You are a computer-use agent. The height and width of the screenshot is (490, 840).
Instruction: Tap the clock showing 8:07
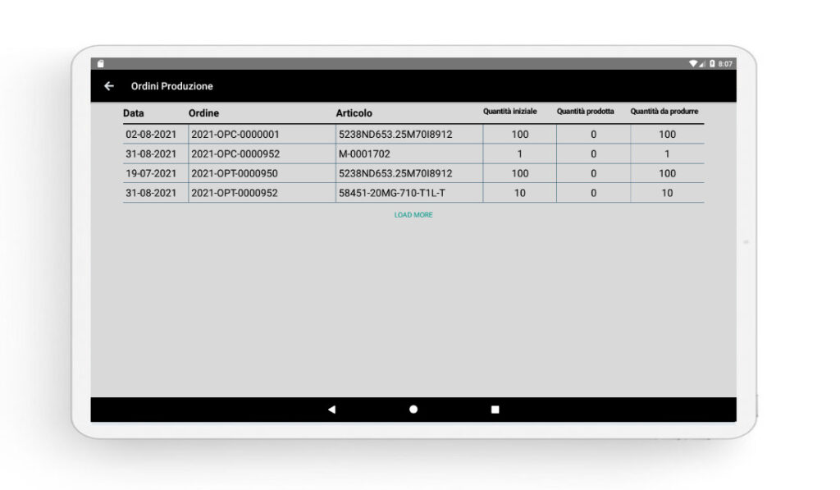[725, 62]
